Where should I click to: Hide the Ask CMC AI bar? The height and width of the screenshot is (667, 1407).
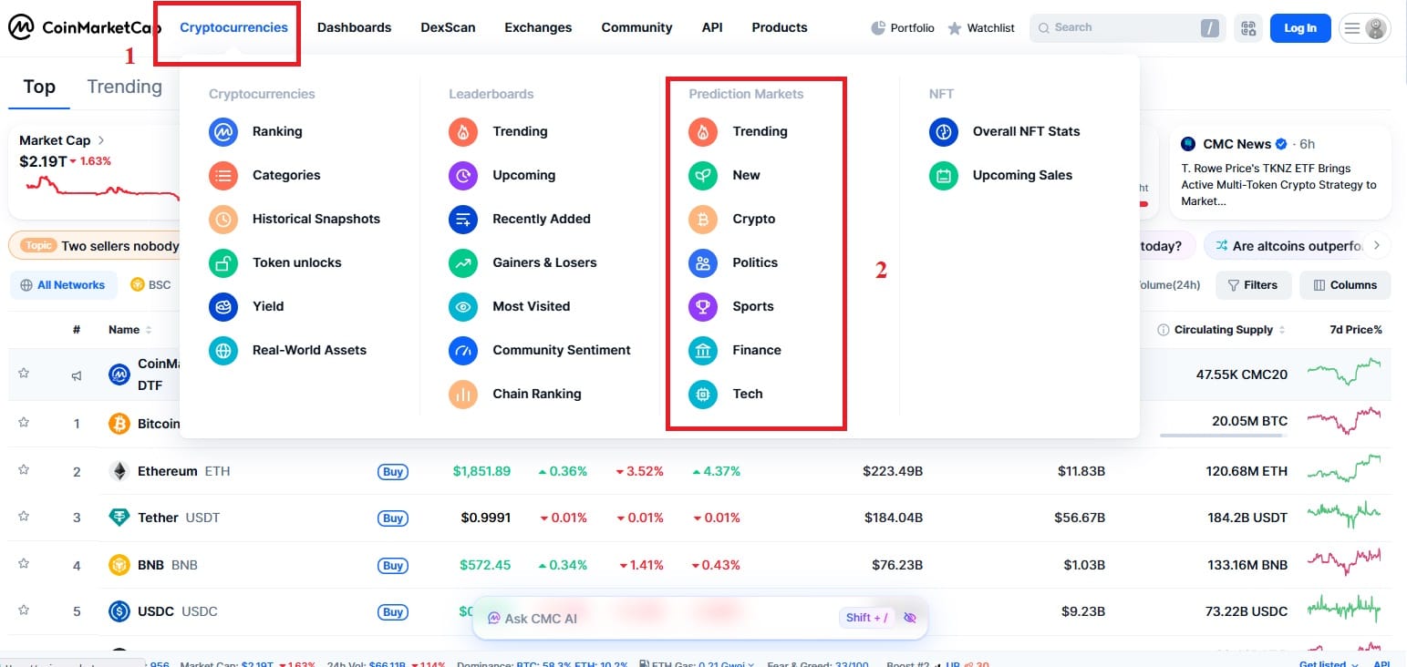coord(909,618)
